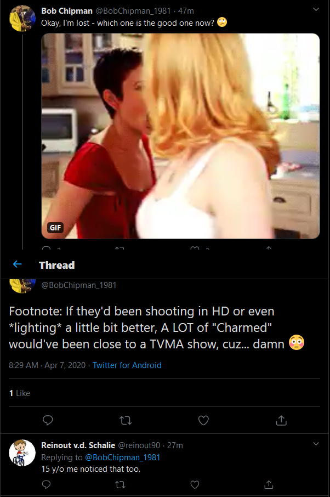Expand options chevron on Reinout's reply
This screenshot has width=330, height=497.
316,444
